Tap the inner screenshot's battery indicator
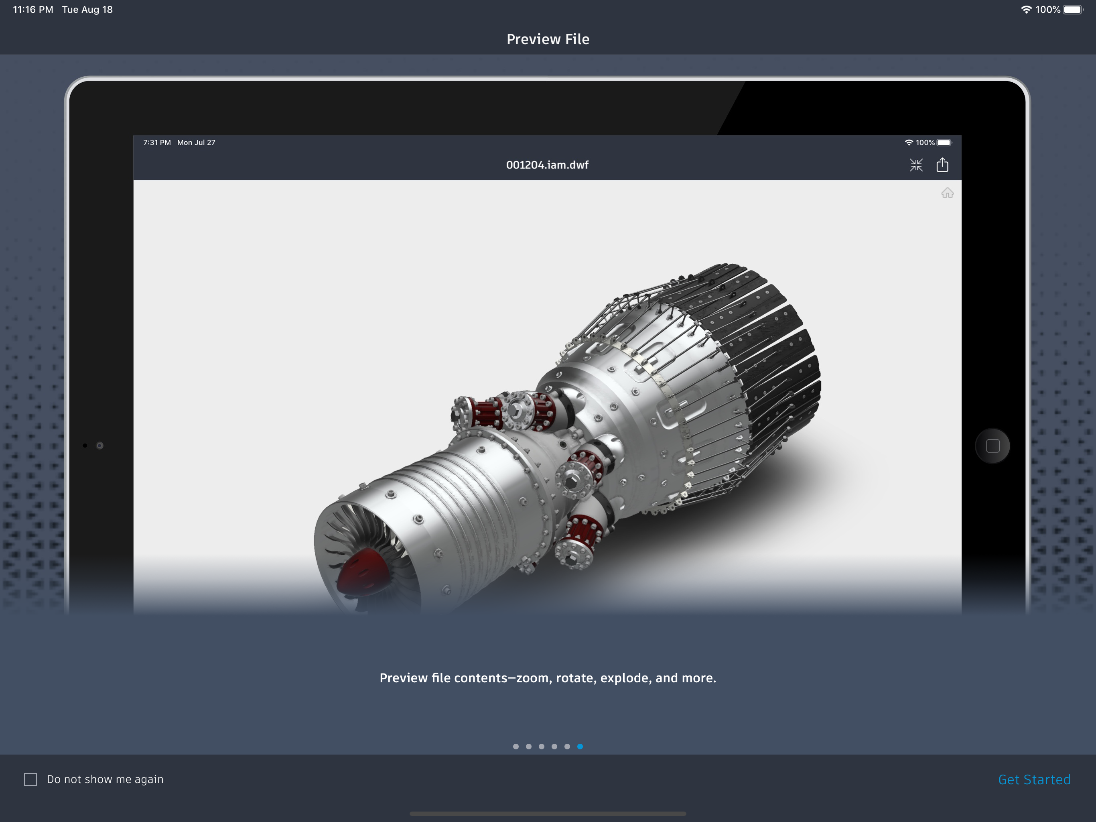This screenshot has height=822, width=1096. pos(944,143)
